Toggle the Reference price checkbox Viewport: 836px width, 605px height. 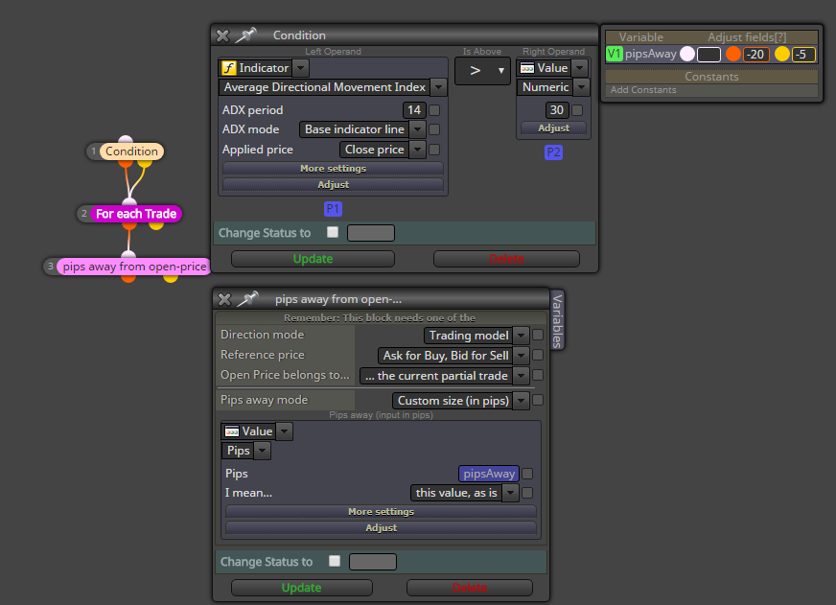pyautogui.click(x=538, y=355)
